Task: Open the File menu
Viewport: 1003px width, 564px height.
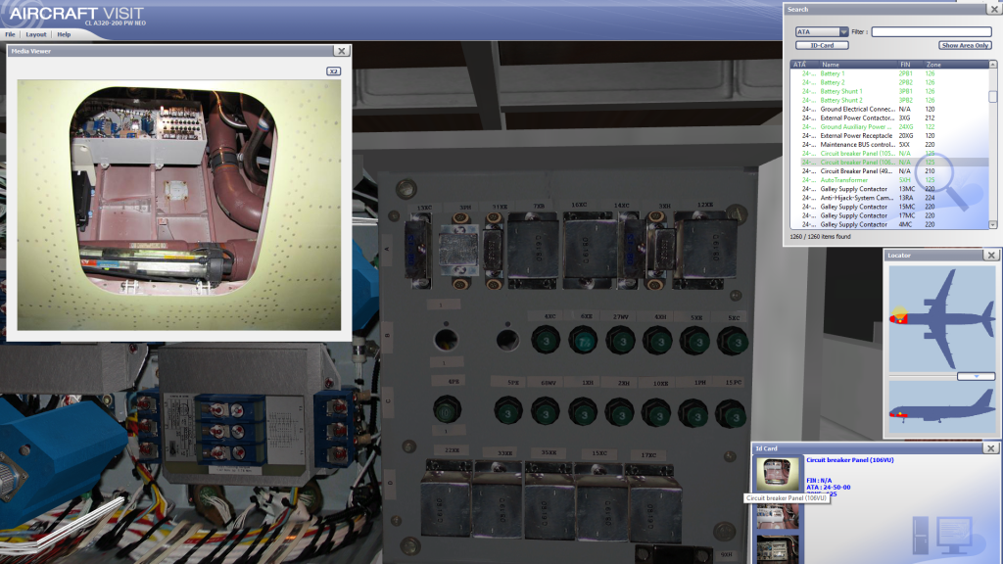Action: tap(10, 34)
